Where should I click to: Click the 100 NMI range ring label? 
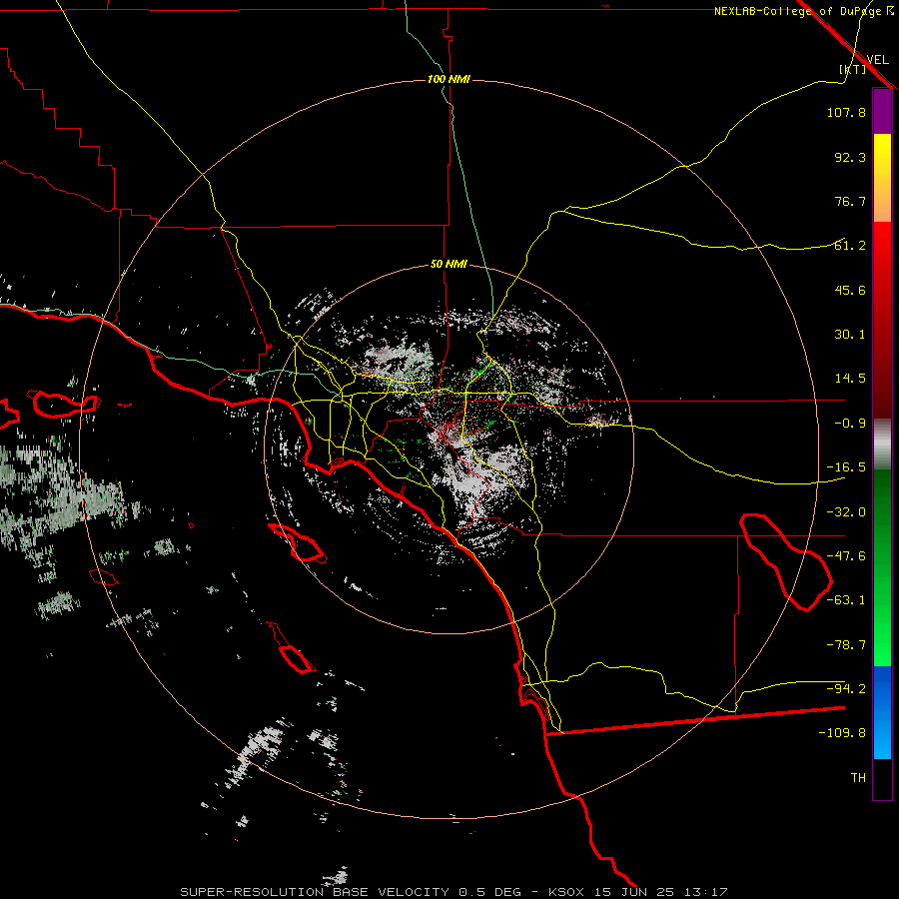(449, 79)
